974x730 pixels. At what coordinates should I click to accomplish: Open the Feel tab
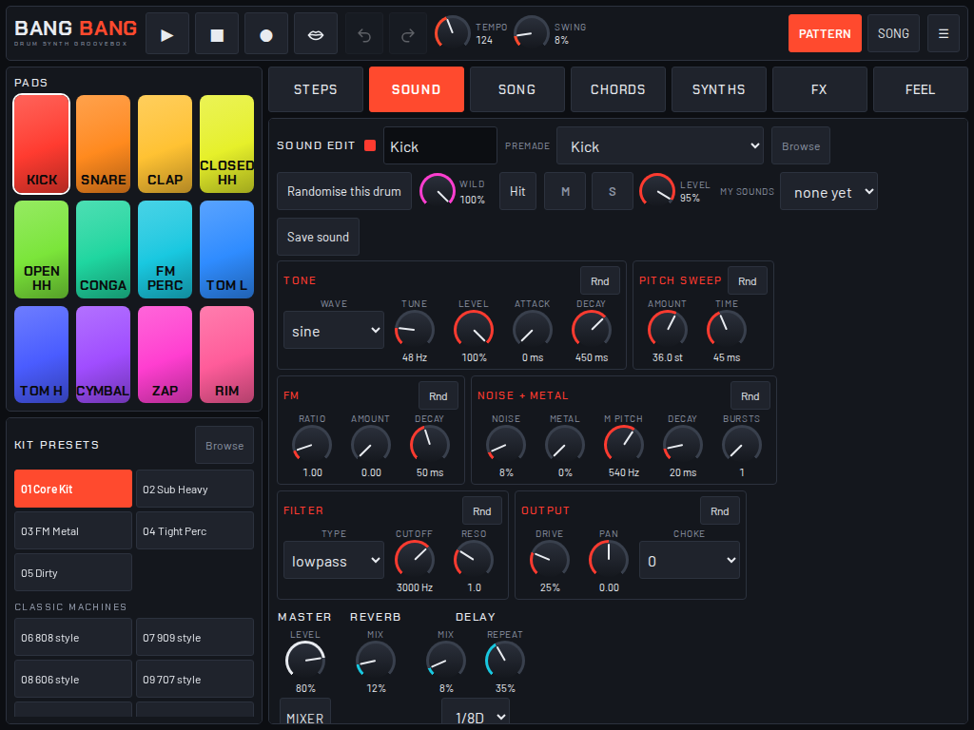[x=920, y=89]
